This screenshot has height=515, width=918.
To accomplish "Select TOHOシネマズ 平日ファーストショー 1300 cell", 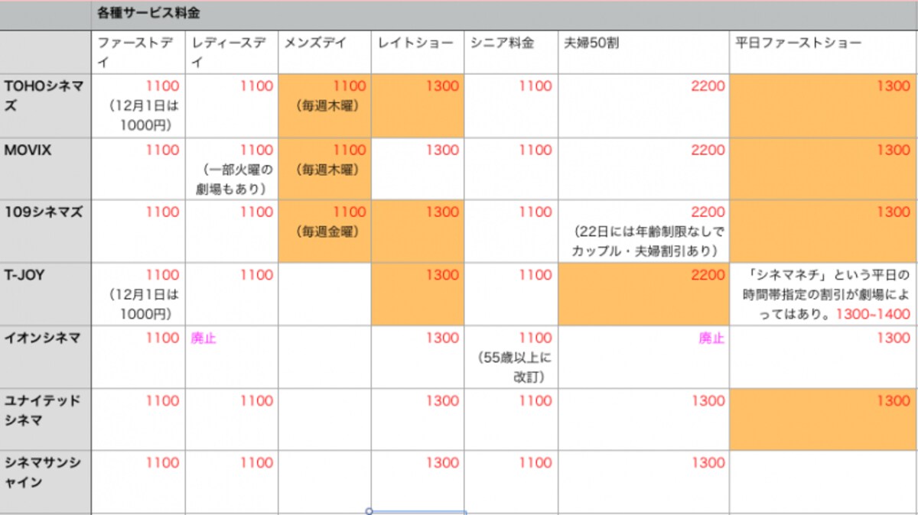I will click(x=824, y=106).
